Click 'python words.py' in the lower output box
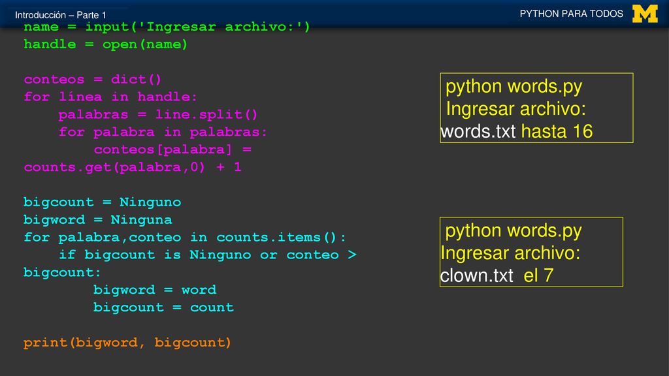This screenshot has height=376, width=669. [x=514, y=231]
